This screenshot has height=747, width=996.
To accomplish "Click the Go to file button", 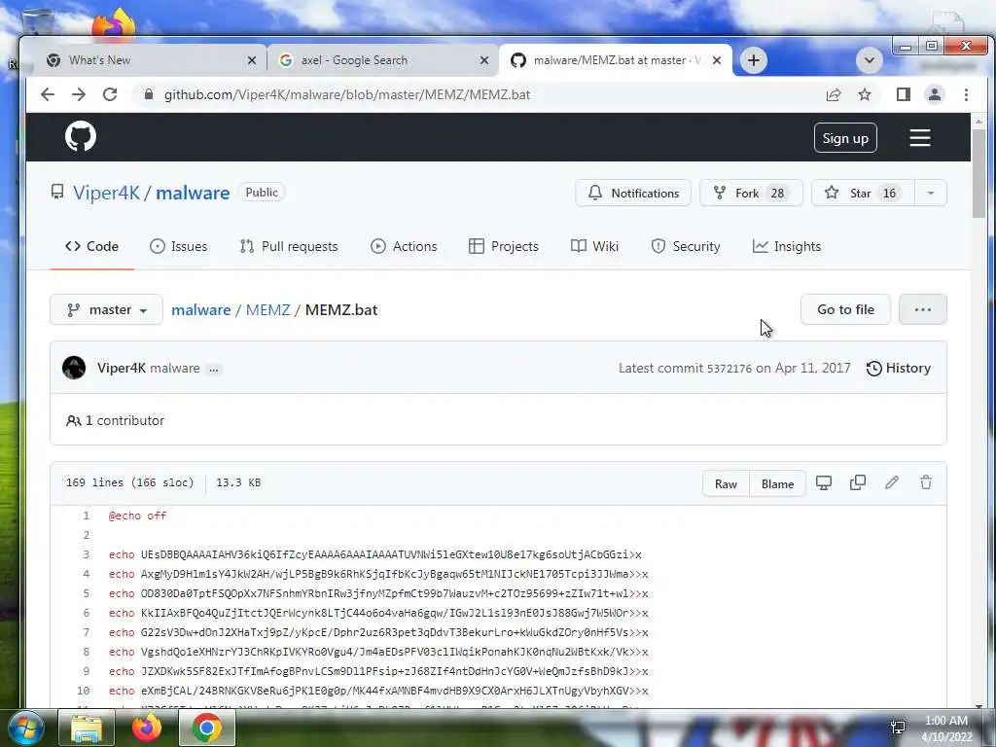I will 845,309.
